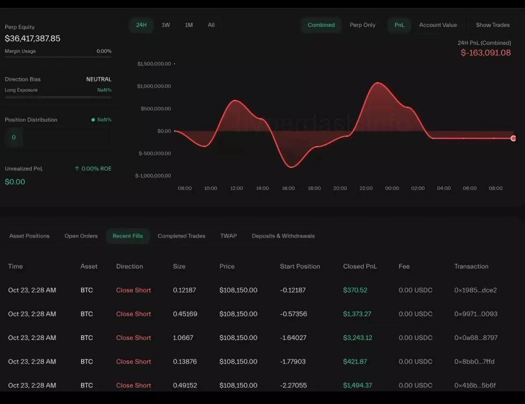Click the chart's red end-point marker
This screenshot has height=404, width=525.
click(x=513, y=138)
